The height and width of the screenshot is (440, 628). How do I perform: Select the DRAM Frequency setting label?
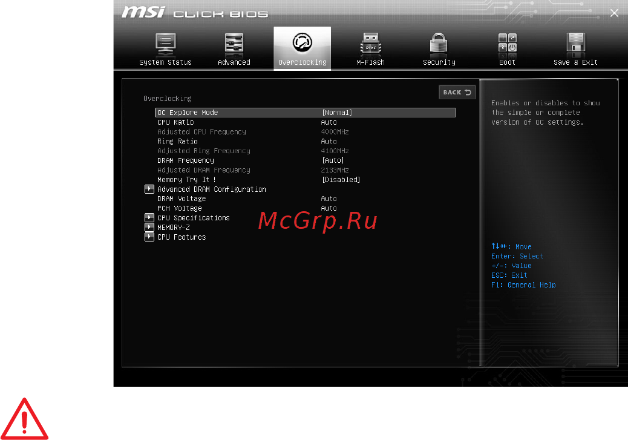coord(186,160)
